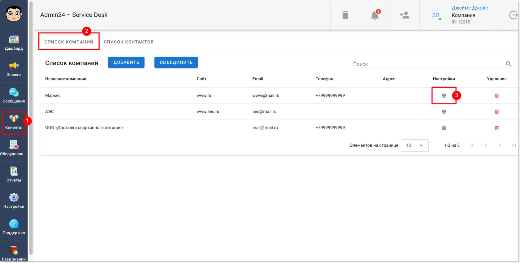Switch to Список контактов tab
This screenshot has height=263, width=520.
pyautogui.click(x=129, y=42)
